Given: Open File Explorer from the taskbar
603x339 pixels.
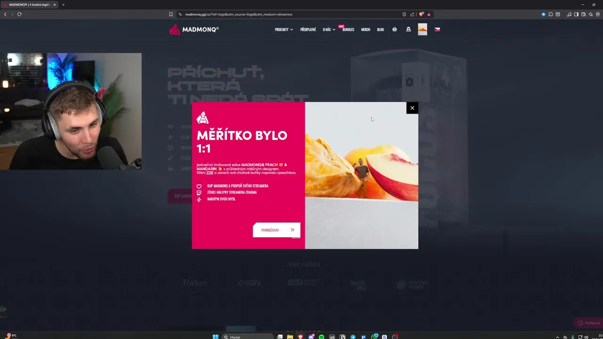Looking at the screenshot, I should (x=290, y=337).
